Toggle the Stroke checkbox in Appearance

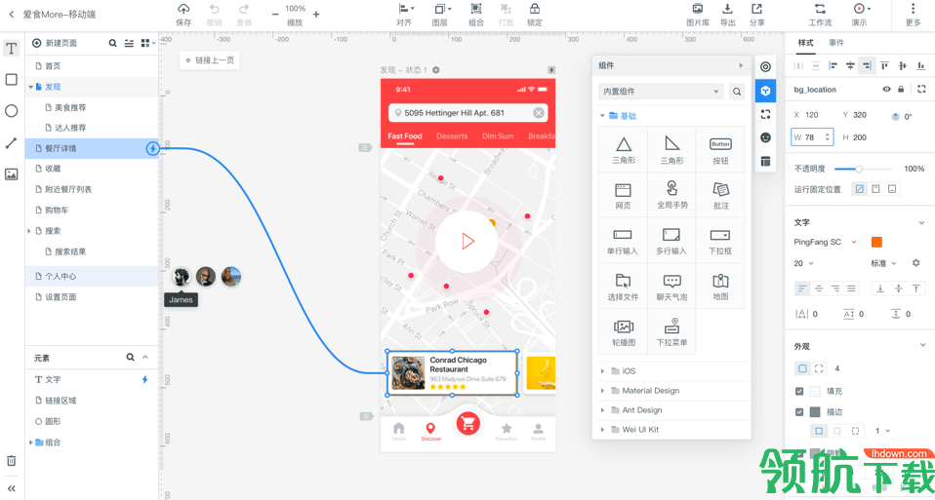pos(799,412)
